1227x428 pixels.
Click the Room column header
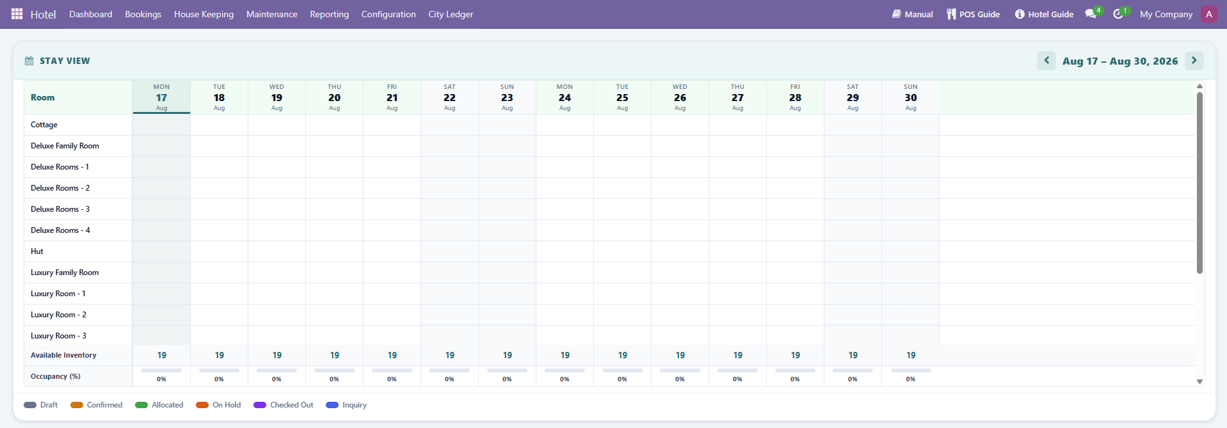78,97
